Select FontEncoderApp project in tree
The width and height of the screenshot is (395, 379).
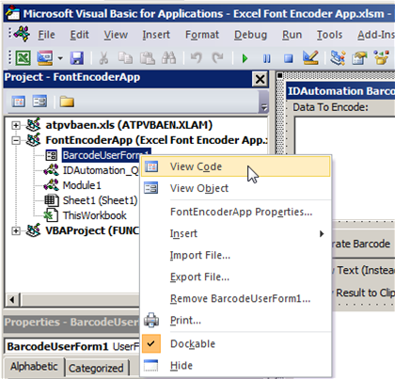tap(156, 140)
